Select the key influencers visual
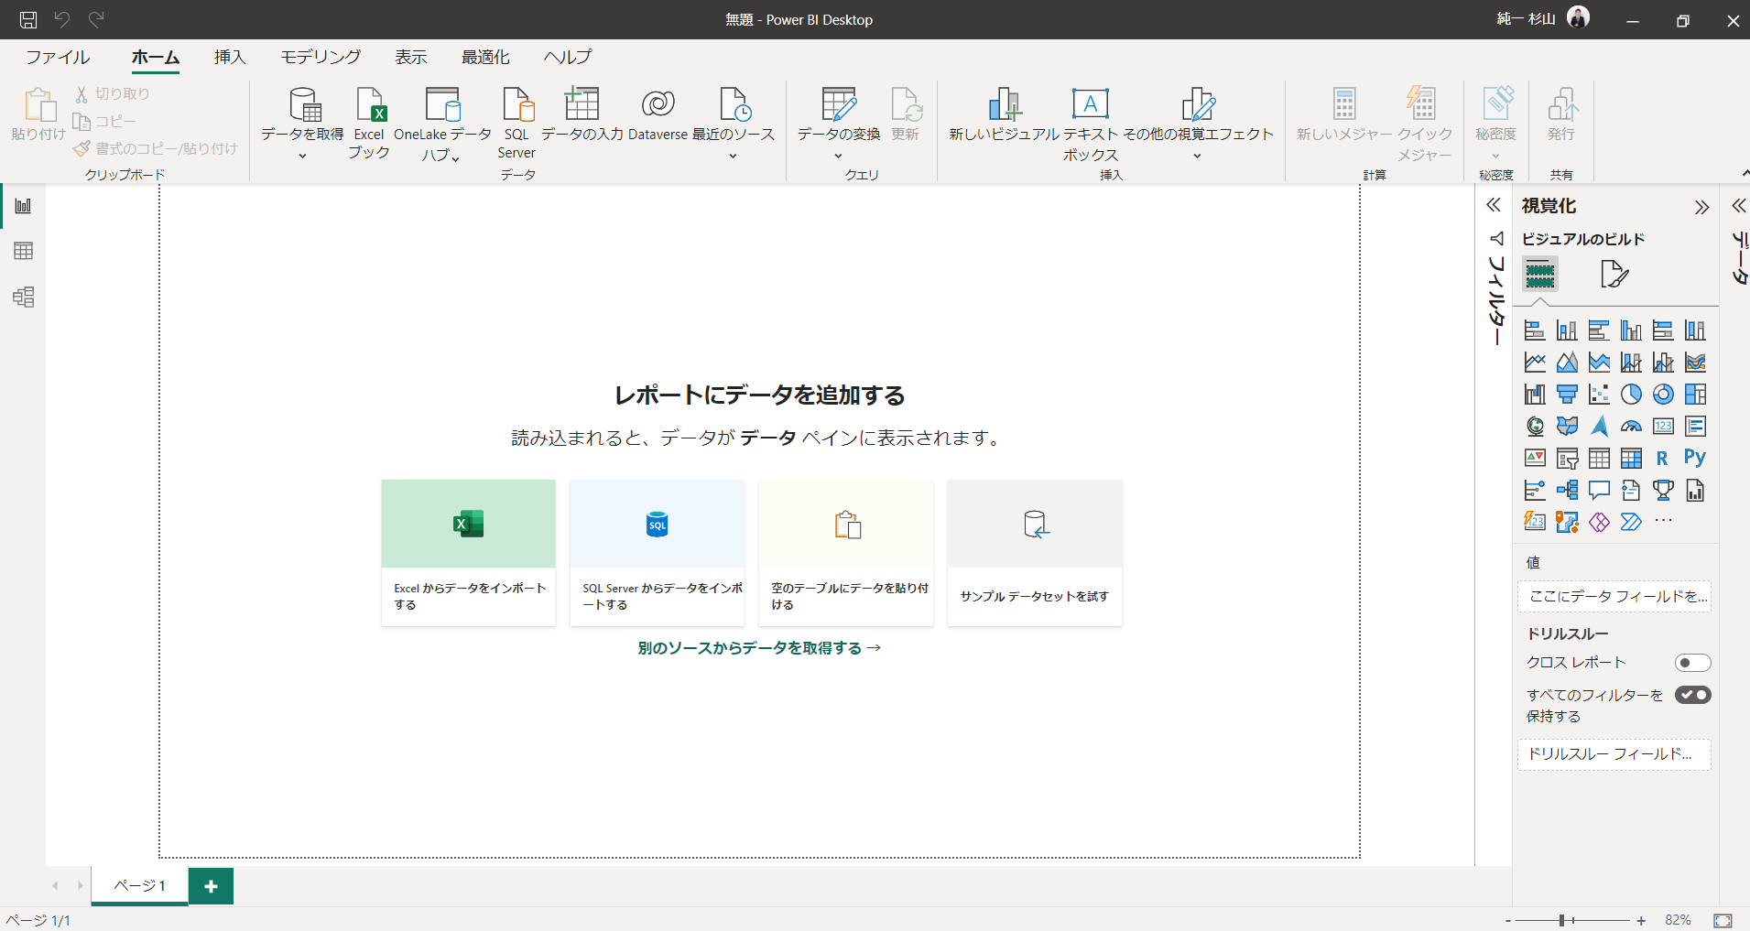This screenshot has height=931, width=1750. [1535, 491]
